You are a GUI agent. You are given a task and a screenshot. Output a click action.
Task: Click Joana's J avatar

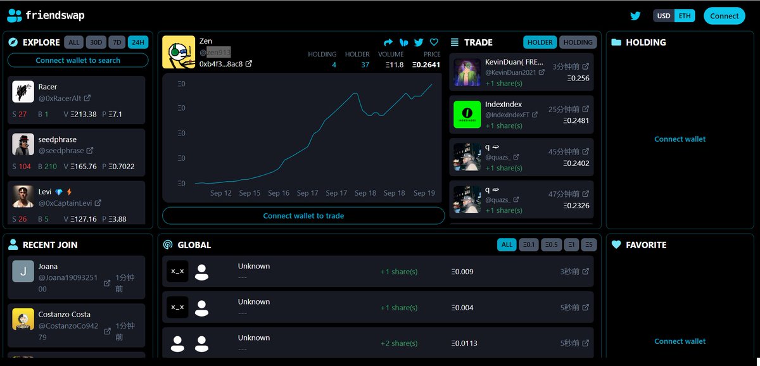pyautogui.click(x=23, y=272)
